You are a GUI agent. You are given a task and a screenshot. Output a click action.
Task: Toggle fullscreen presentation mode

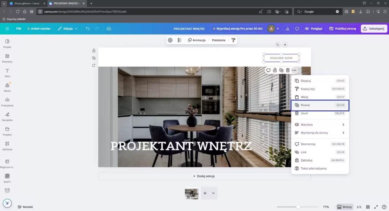pyautogui.click(x=376, y=207)
